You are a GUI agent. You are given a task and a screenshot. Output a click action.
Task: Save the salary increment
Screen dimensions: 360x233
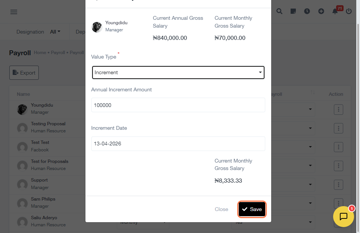point(252,210)
